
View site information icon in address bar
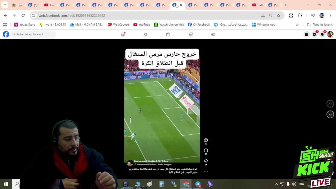point(34,15)
